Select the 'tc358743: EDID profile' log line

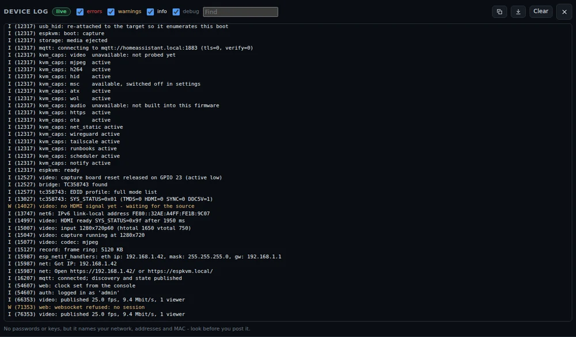pyautogui.click(x=82, y=192)
